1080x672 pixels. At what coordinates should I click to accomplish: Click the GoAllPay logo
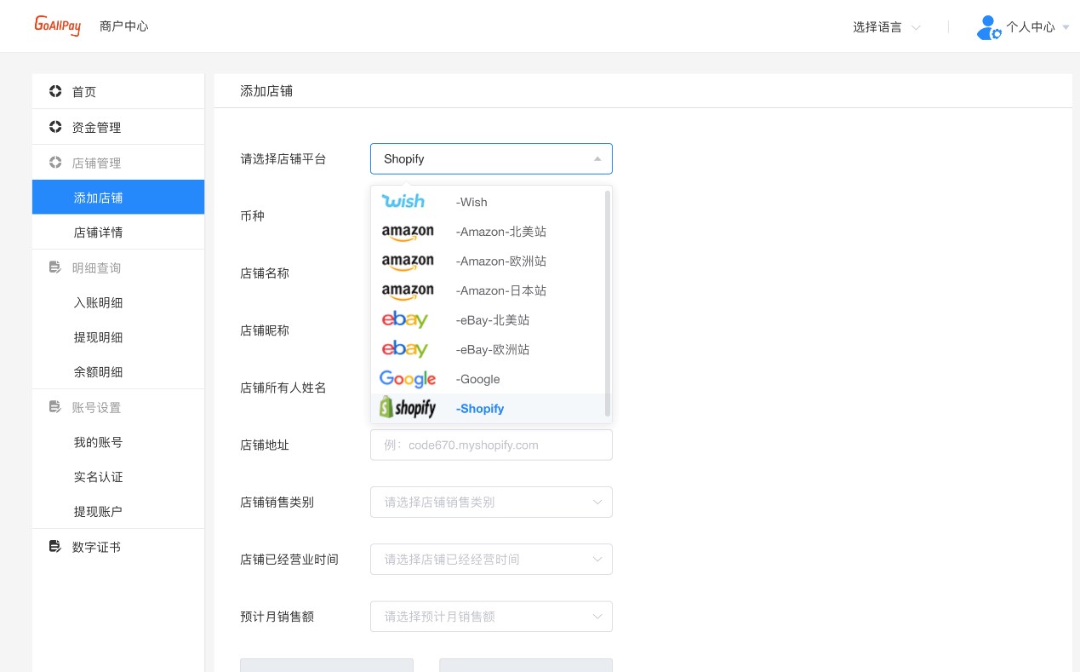tap(58, 26)
